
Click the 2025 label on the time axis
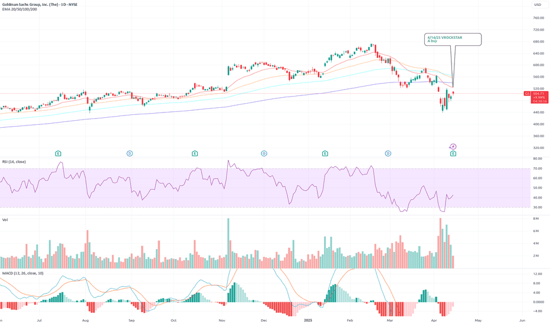308,320
